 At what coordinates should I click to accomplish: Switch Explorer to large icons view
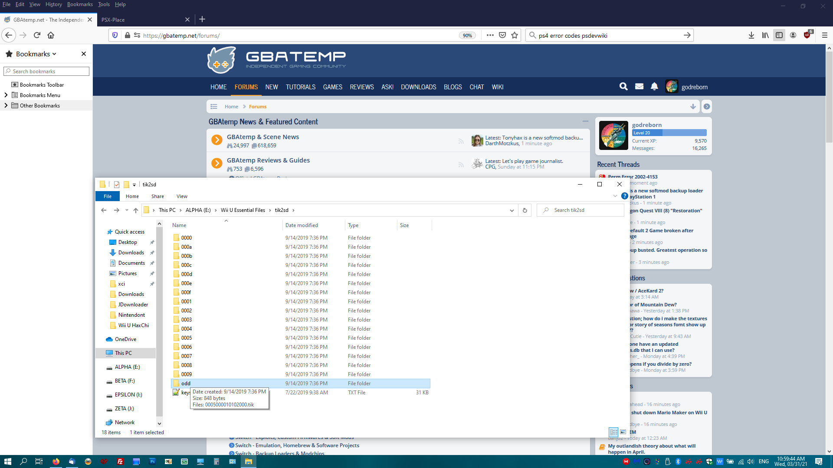623,432
